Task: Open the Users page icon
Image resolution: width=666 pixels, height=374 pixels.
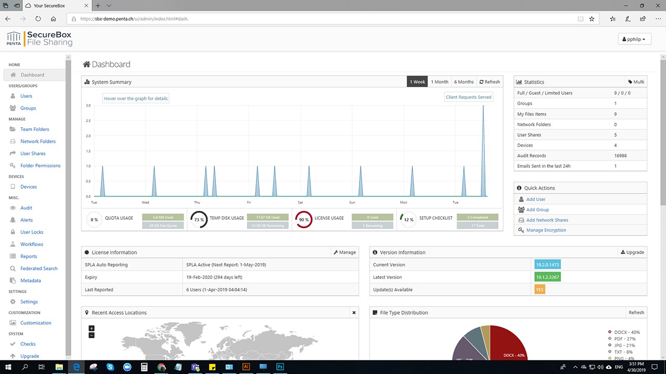Action: pyautogui.click(x=13, y=96)
